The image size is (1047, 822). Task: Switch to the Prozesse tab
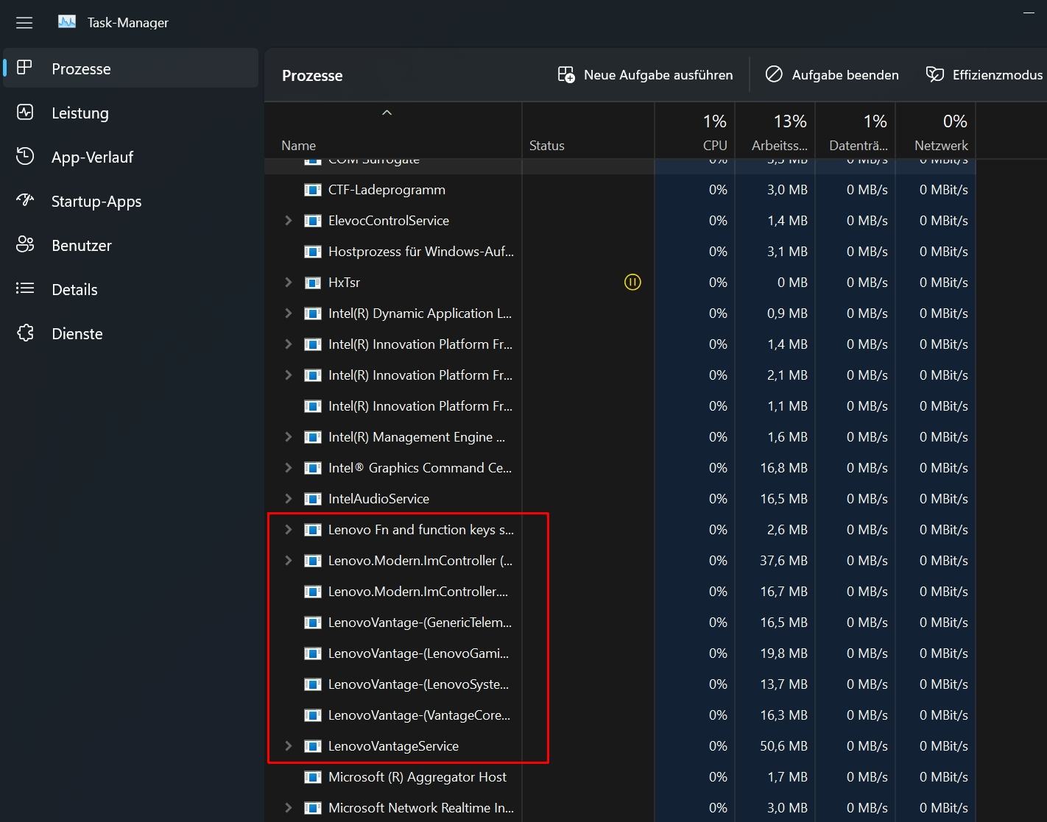(81, 68)
